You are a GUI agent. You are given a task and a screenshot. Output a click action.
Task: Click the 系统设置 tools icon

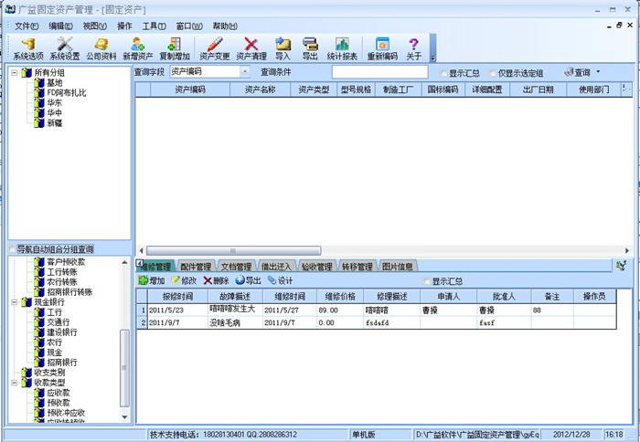[x=64, y=48]
